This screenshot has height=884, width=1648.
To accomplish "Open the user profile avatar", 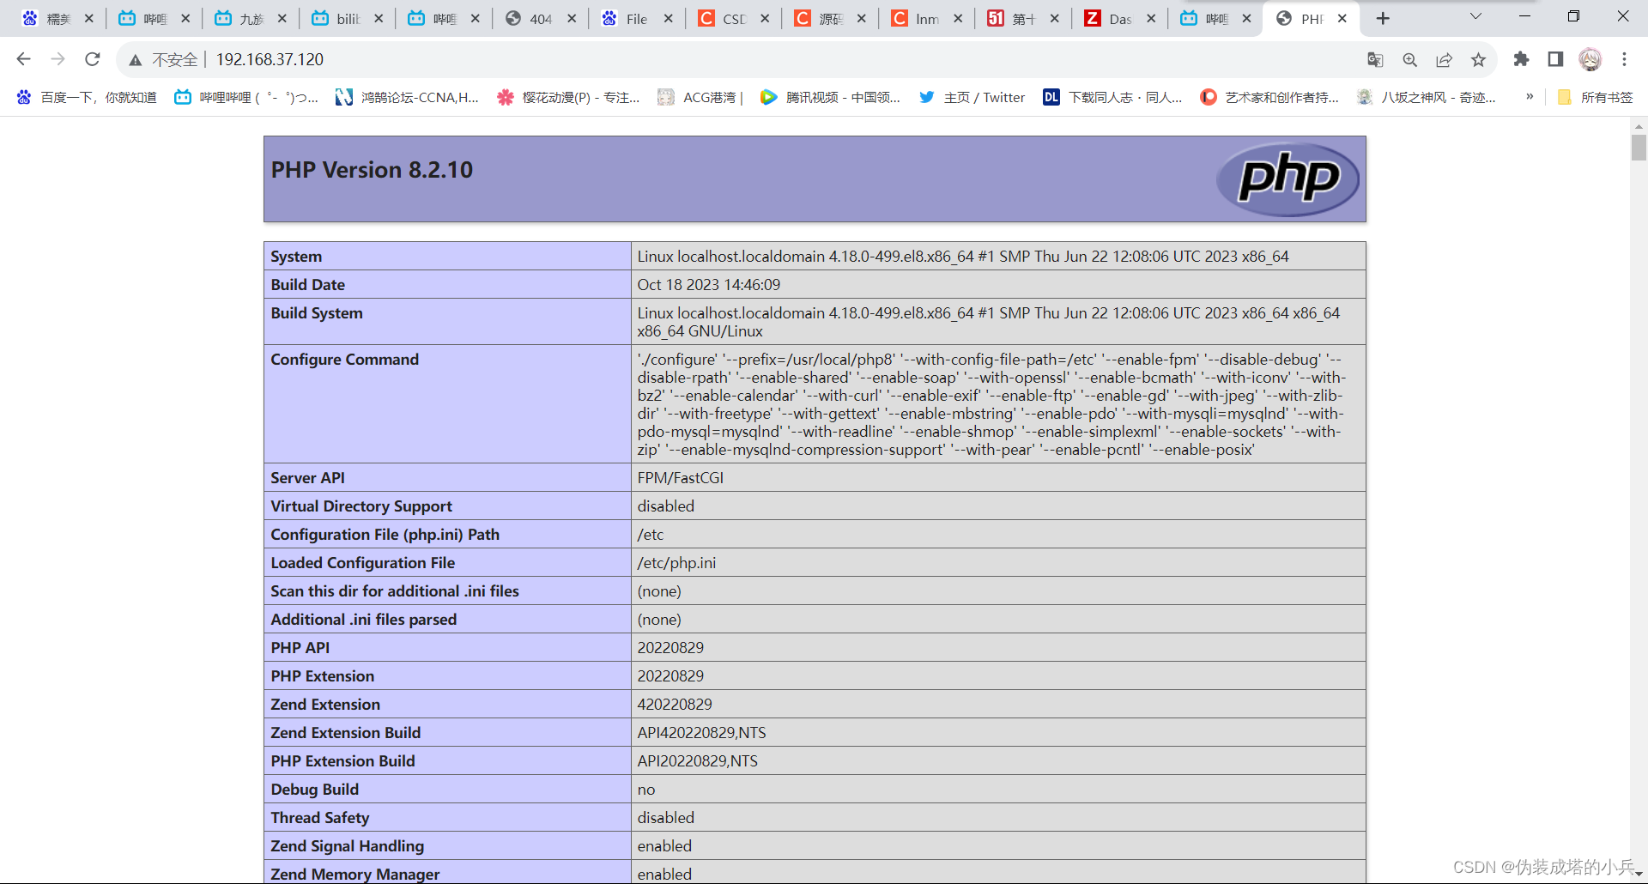I will coord(1590,59).
